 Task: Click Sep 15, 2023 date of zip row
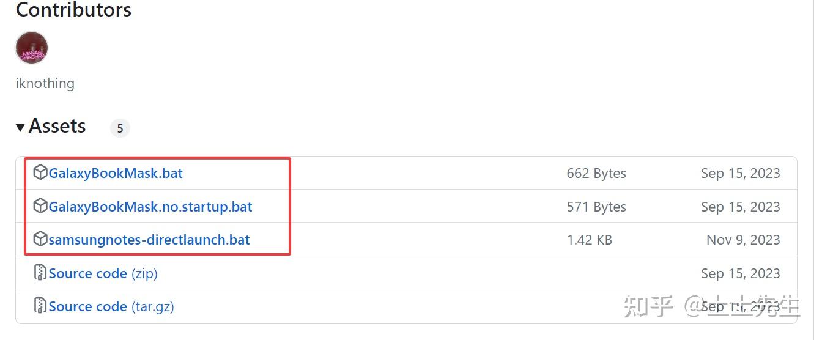pyautogui.click(x=740, y=273)
